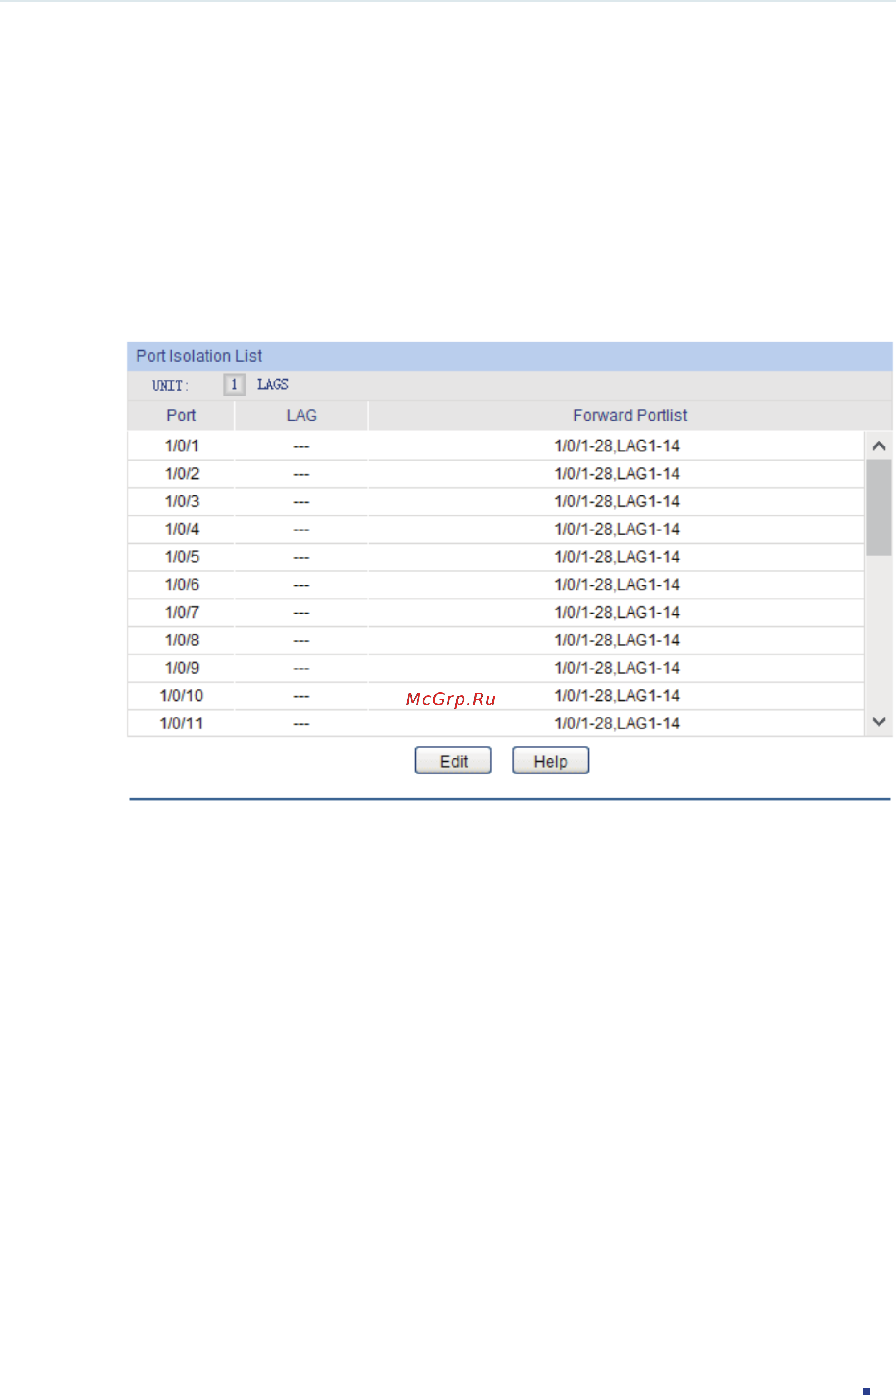Click LAG value of port 1/0/7
The height and width of the screenshot is (1397, 896).
[301, 613]
